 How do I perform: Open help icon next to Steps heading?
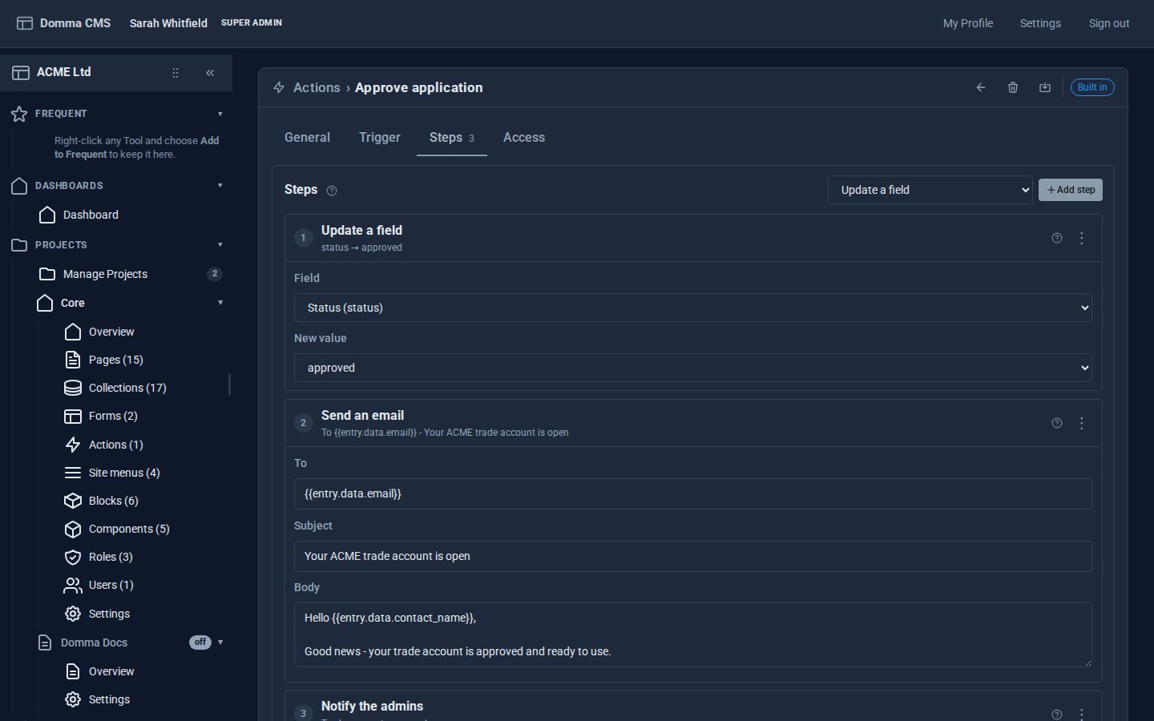[x=332, y=191]
